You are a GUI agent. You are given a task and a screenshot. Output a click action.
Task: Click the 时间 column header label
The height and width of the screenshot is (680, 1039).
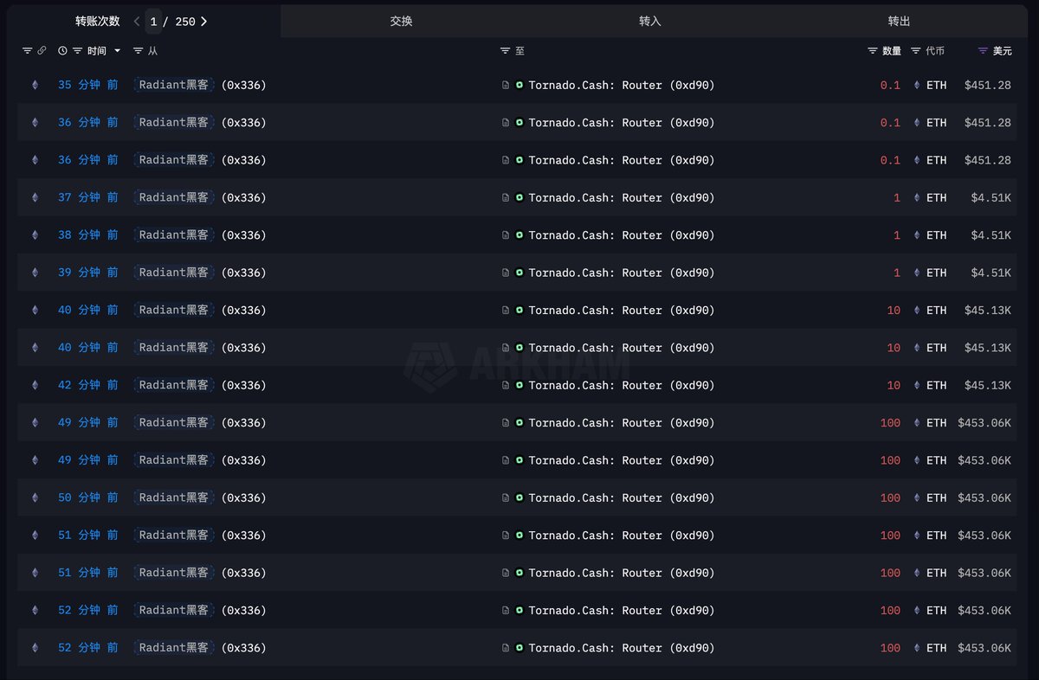[96, 51]
